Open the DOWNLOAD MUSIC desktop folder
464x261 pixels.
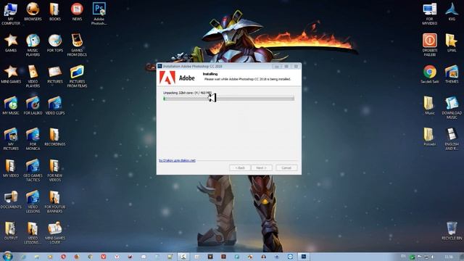452,108
